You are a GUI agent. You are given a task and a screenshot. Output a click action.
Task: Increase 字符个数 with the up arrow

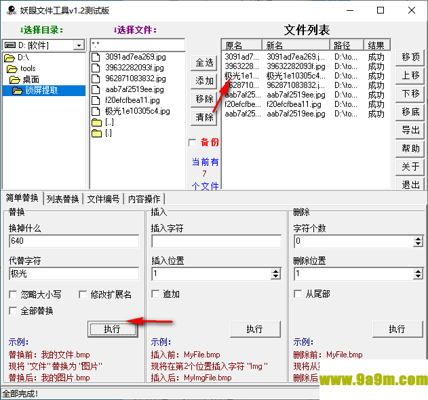[419, 239]
